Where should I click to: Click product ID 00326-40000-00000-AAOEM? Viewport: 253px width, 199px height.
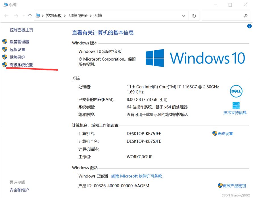(x=122, y=186)
